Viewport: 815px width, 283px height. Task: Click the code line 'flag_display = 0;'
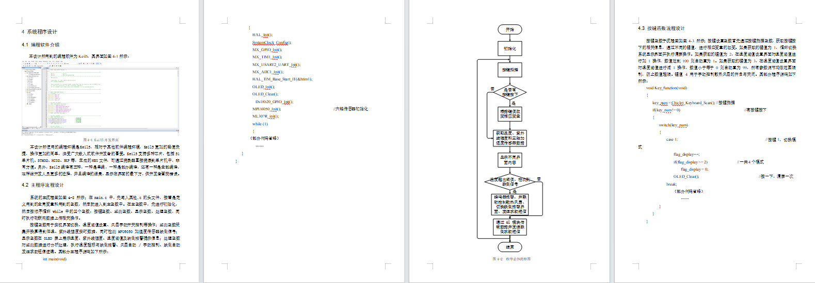pyautogui.click(x=694, y=169)
